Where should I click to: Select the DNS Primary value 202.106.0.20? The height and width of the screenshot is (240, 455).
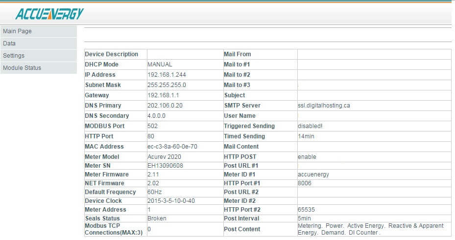tap(165, 106)
